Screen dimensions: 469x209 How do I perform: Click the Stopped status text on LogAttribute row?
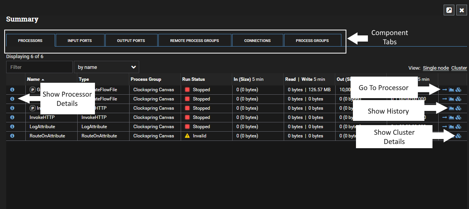pos(201,127)
